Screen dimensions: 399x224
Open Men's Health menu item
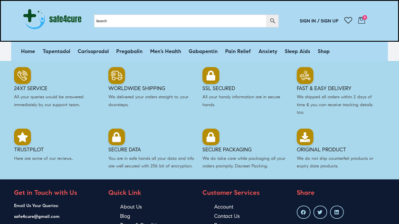point(165,51)
